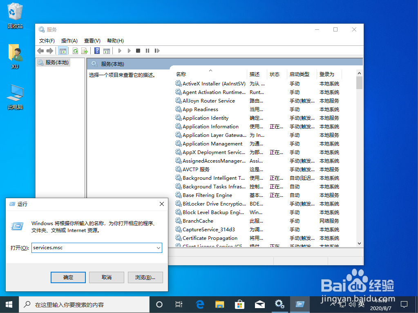Click the Forward navigation arrow
418x313 pixels.
pyautogui.click(x=50, y=50)
